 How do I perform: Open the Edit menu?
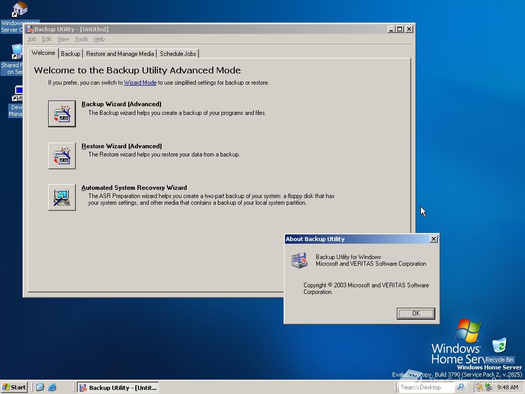(x=47, y=39)
